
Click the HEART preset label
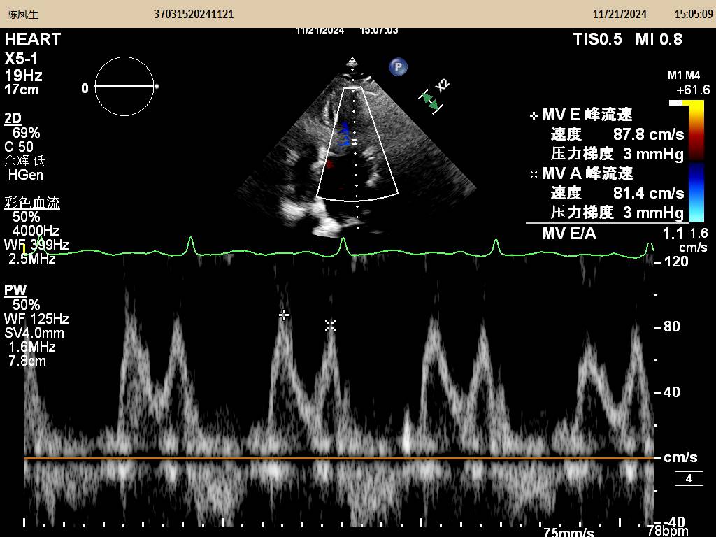(x=33, y=39)
